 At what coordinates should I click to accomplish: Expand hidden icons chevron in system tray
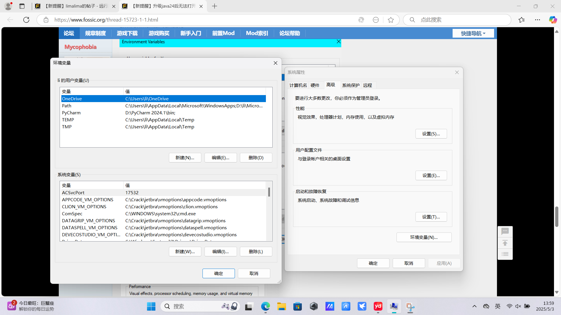click(475, 306)
